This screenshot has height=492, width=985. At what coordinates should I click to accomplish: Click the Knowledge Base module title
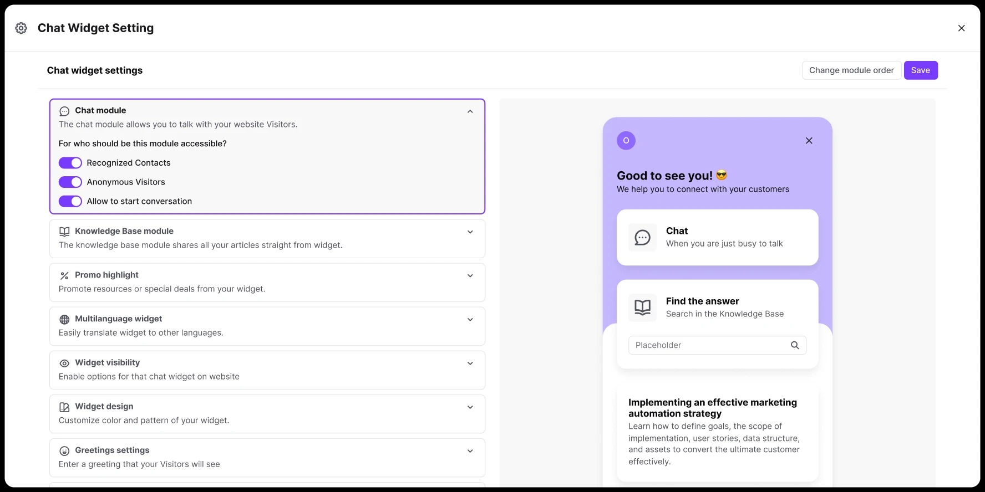(x=124, y=231)
